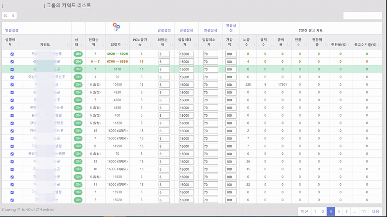Go to page 4 in pagination

pos(339,211)
